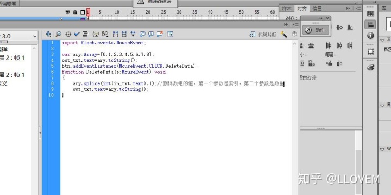
Task: Click Collapse between braces icon
Action: [116, 34]
